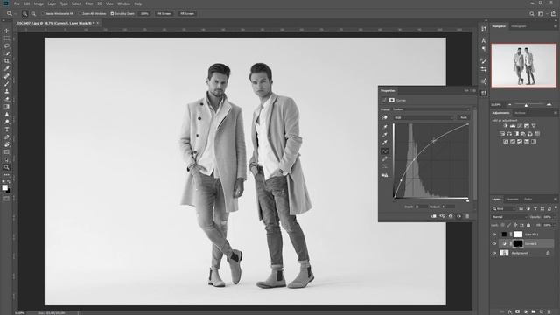Open the Window menu
Image resolution: width=560 pixels, height=315 pixels.
[x=123, y=3]
